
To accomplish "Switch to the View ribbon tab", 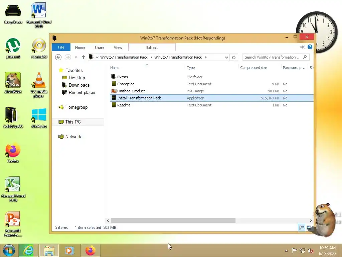I will tap(118, 48).
